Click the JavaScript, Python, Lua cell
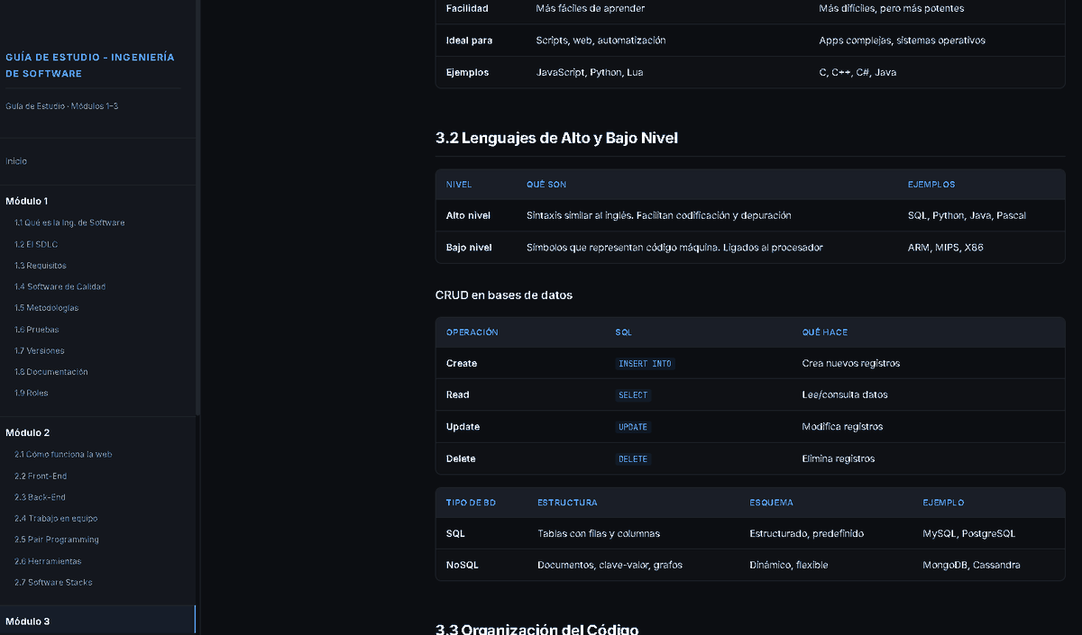 (590, 73)
